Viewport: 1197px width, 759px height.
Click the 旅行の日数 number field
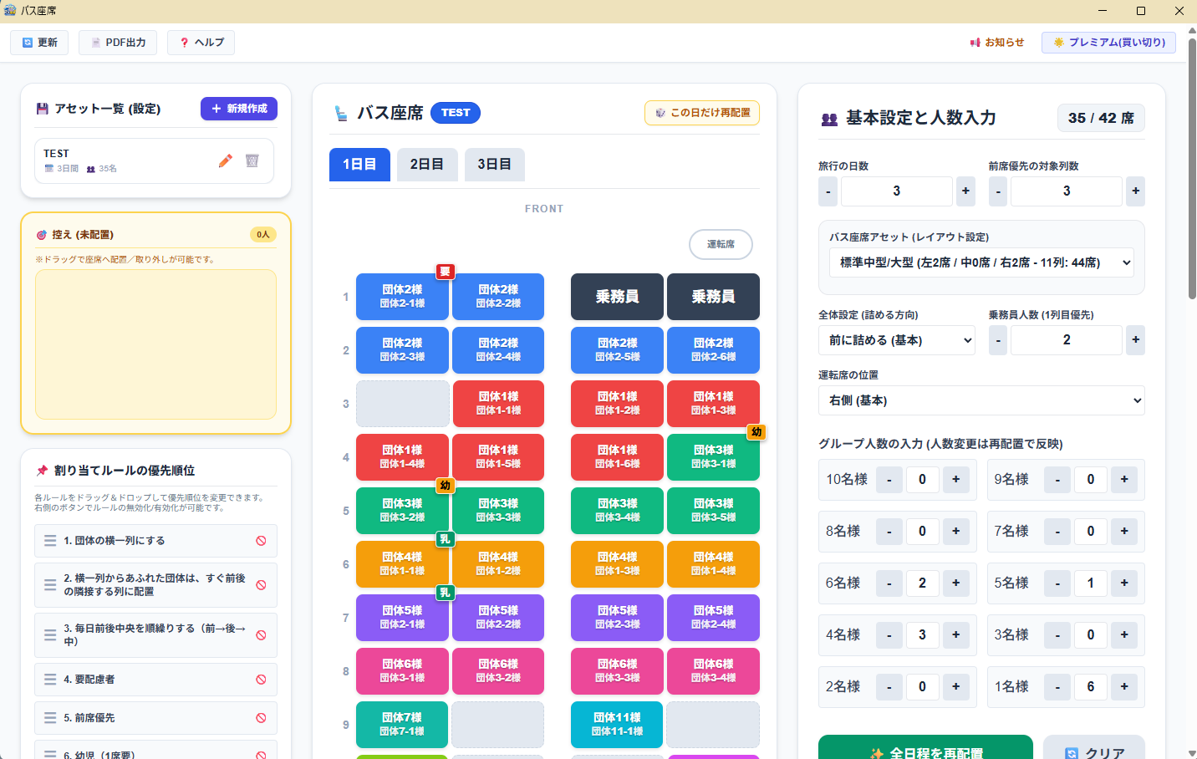tap(897, 191)
